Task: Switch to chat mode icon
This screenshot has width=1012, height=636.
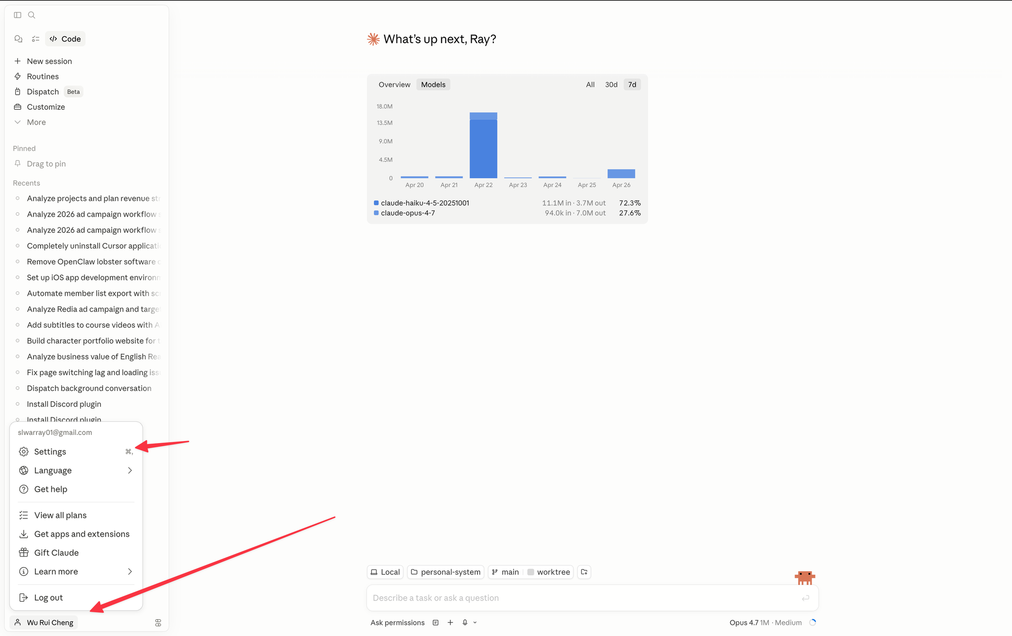Action: [x=19, y=39]
